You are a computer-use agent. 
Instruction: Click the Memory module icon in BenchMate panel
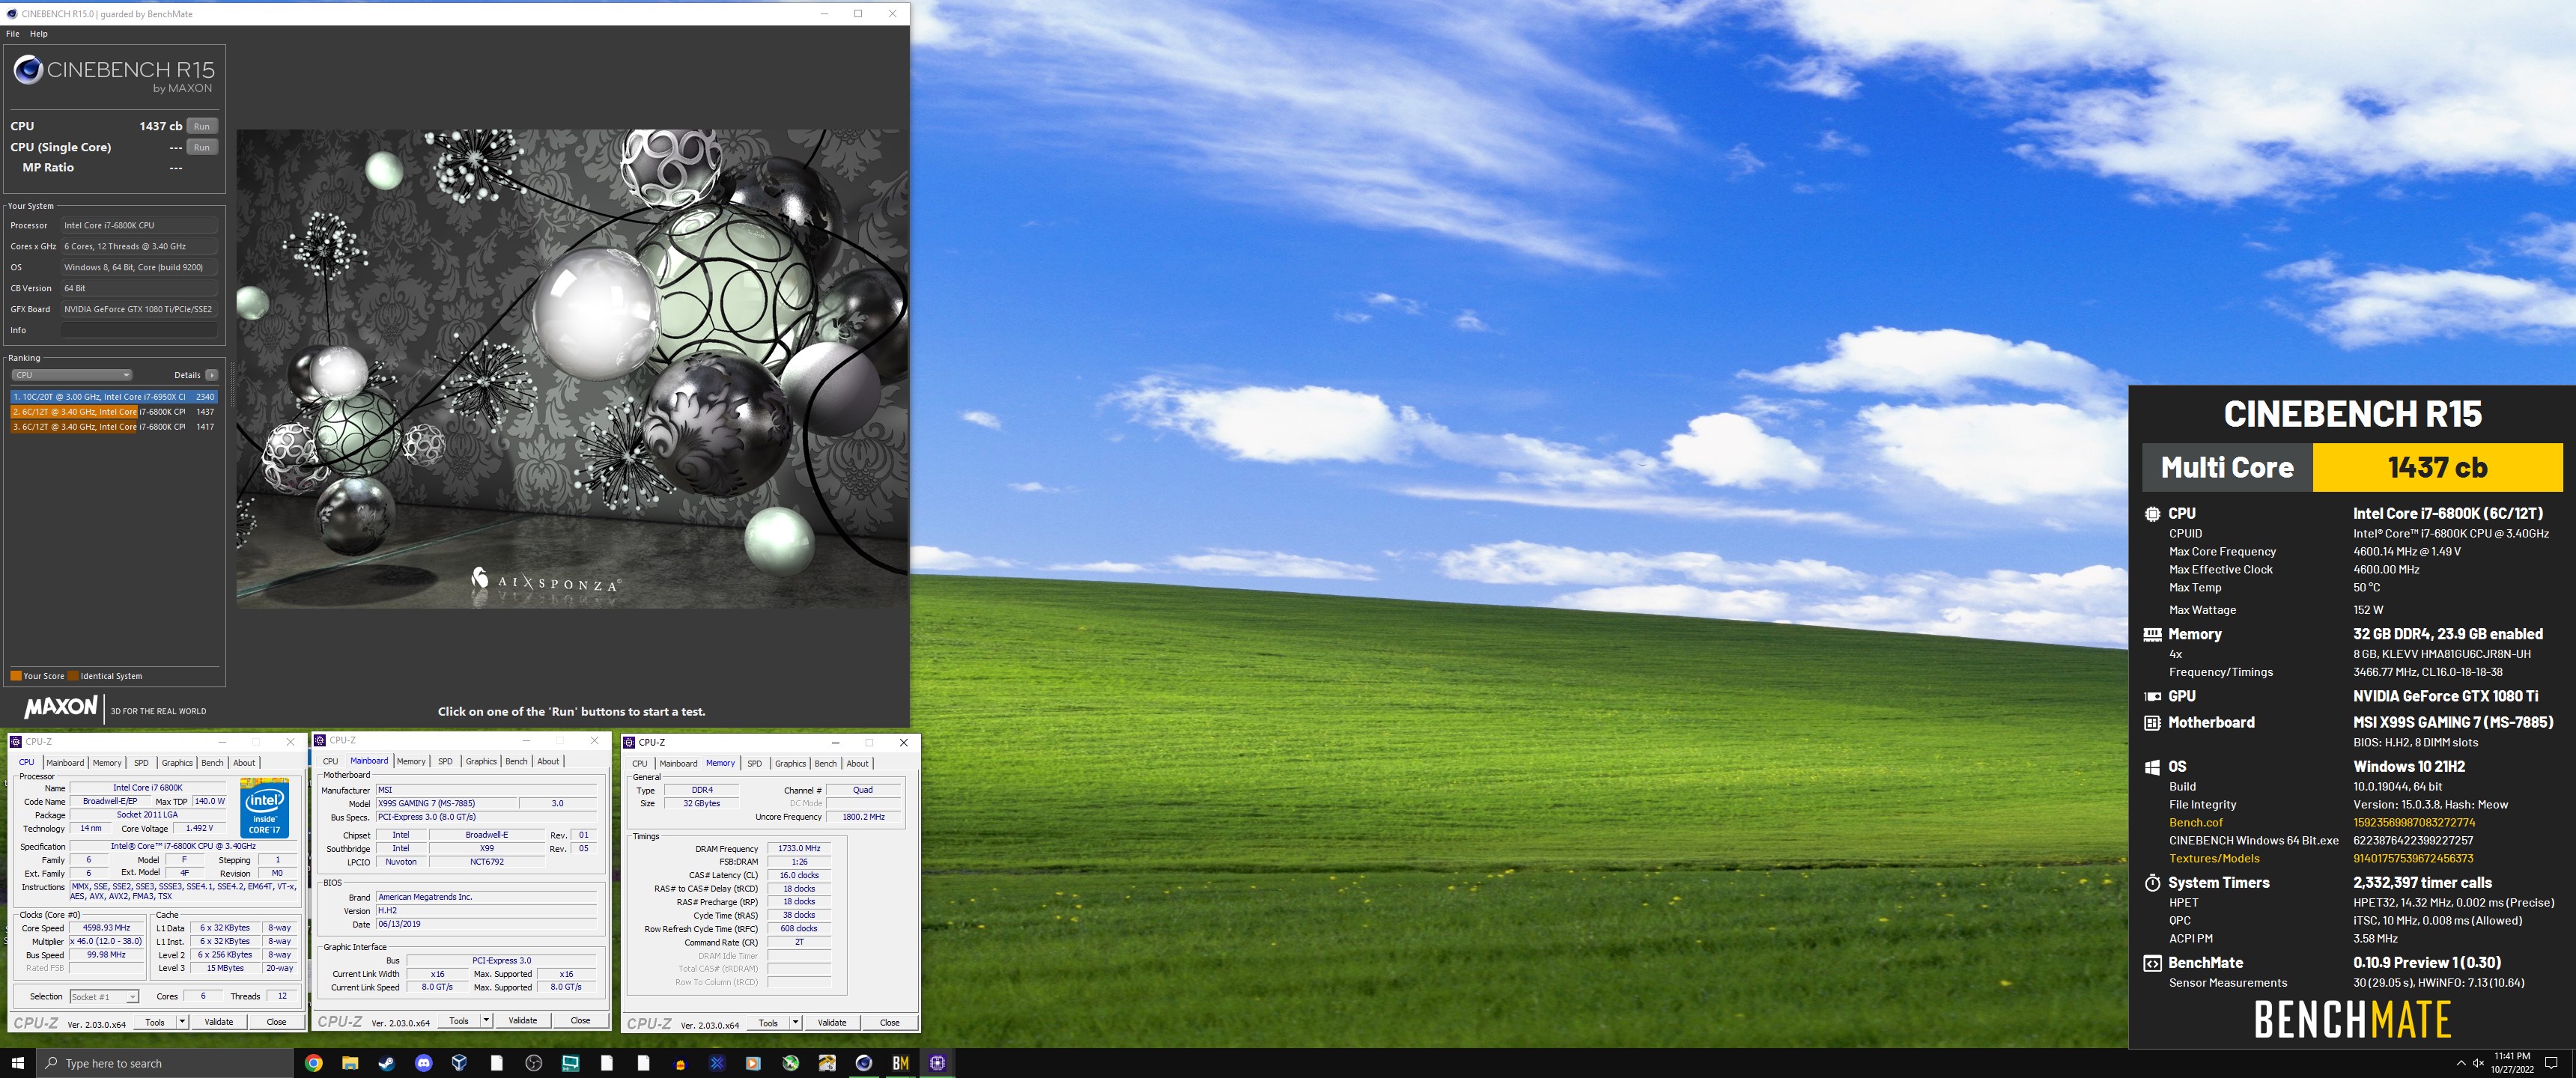(x=2152, y=634)
